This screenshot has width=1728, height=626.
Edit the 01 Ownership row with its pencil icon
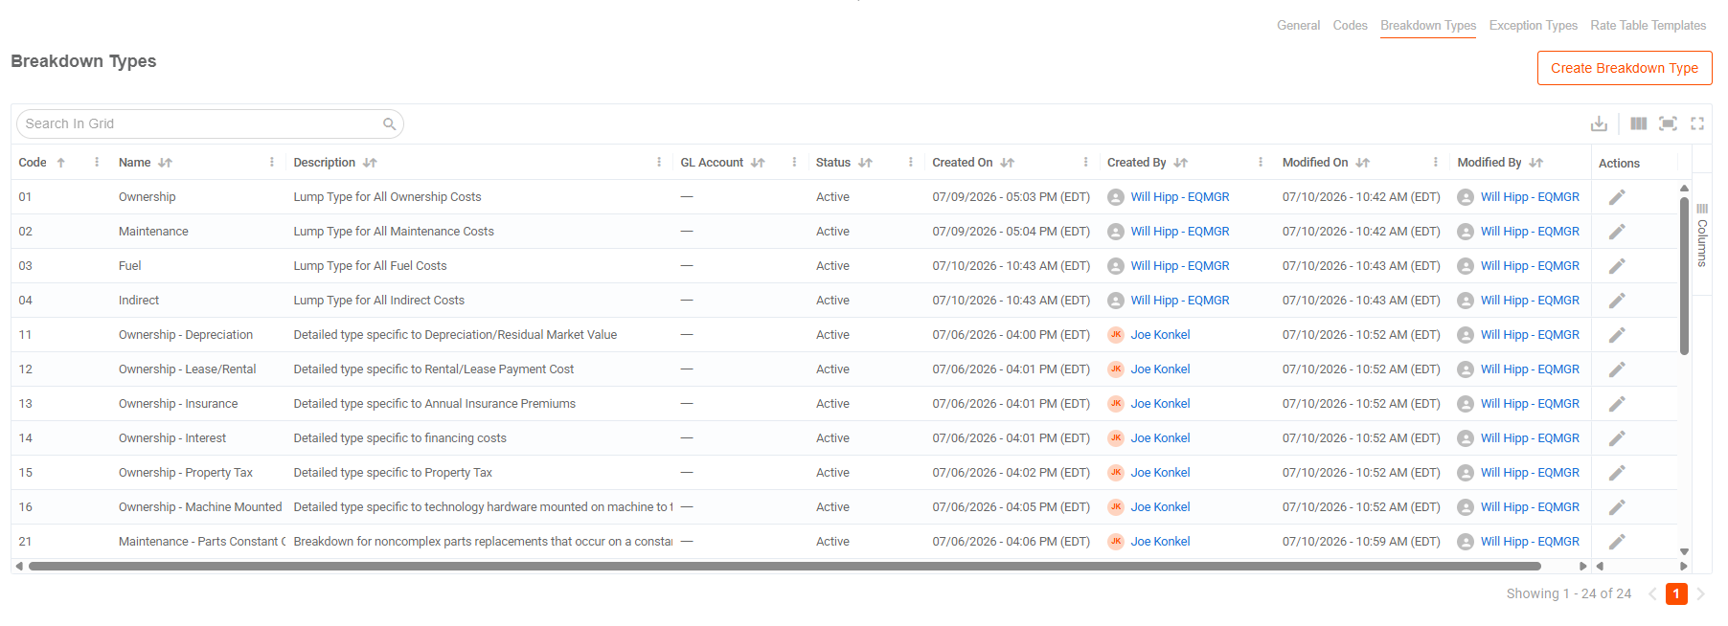pos(1617,197)
